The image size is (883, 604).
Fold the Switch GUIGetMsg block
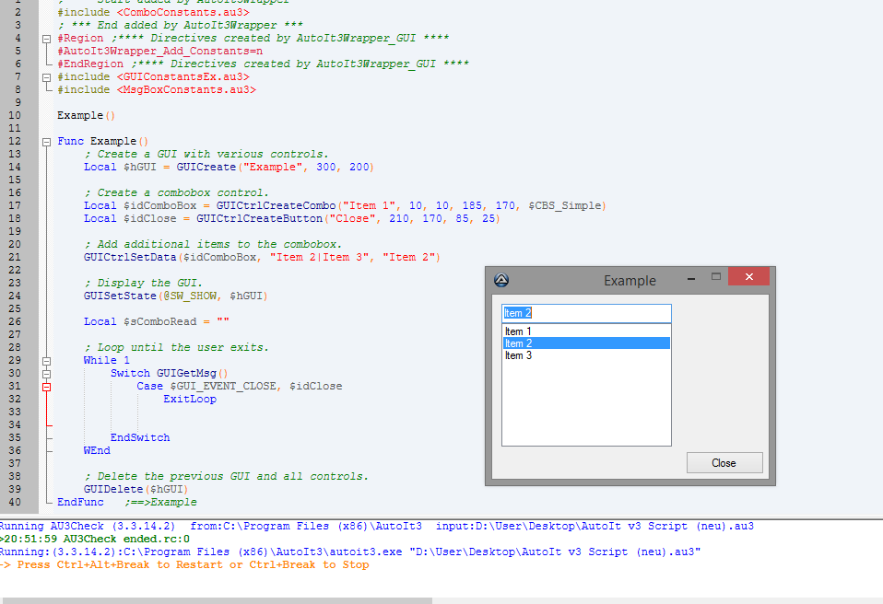[x=46, y=374]
